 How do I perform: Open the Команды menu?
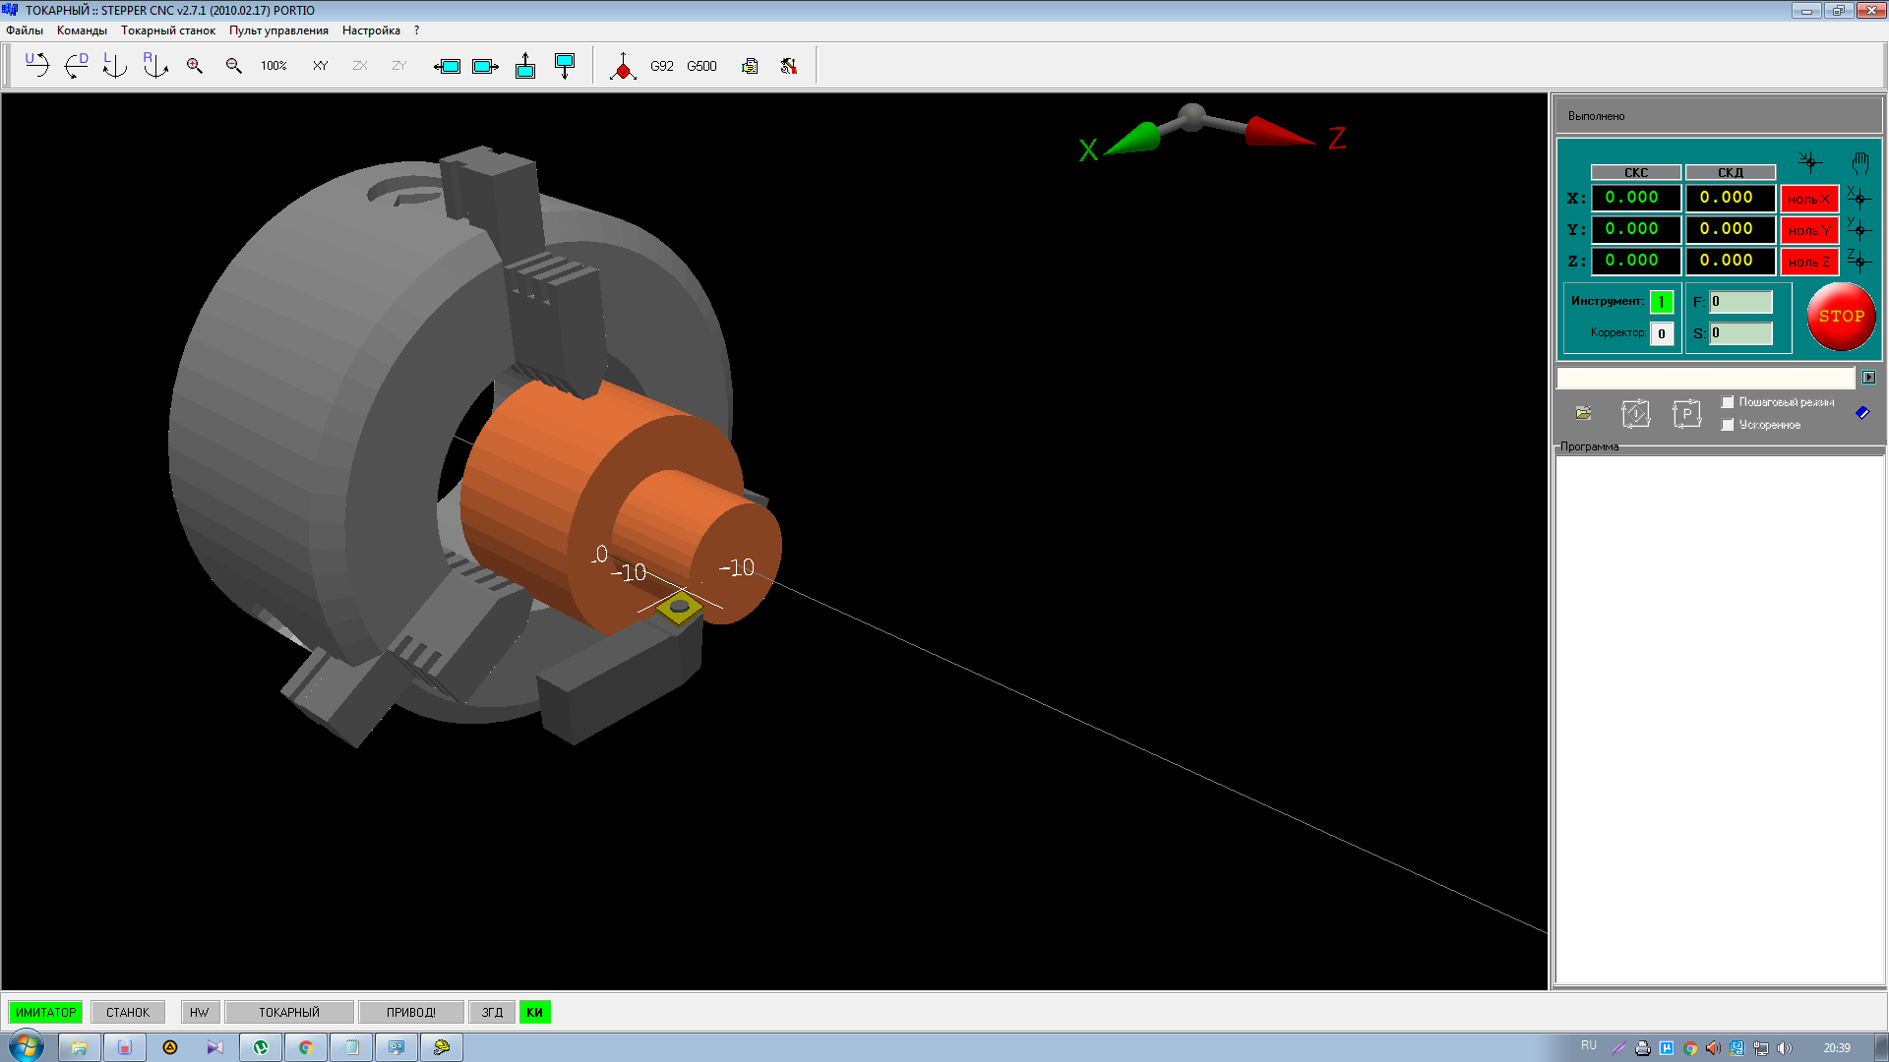pos(82,30)
